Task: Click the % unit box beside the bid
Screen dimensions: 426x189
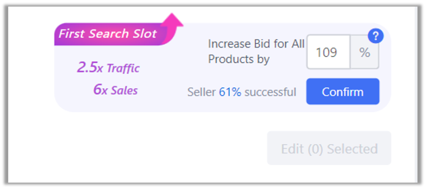Action: point(364,52)
